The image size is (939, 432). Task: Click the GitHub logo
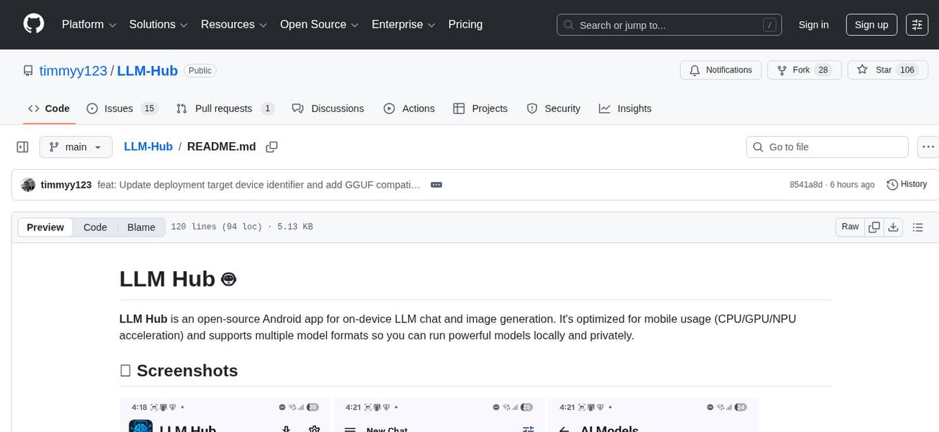pyautogui.click(x=33, y=24)
